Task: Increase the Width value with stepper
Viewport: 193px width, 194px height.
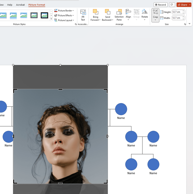Action: [x=183, y=17]
